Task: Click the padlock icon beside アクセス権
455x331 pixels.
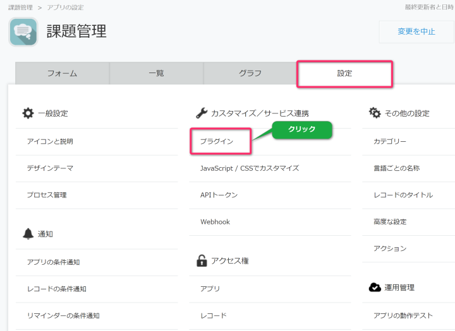Action: [202, 260]
